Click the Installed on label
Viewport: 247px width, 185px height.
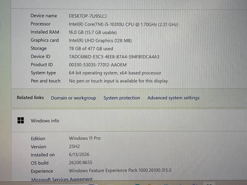(x=43, y=155)
